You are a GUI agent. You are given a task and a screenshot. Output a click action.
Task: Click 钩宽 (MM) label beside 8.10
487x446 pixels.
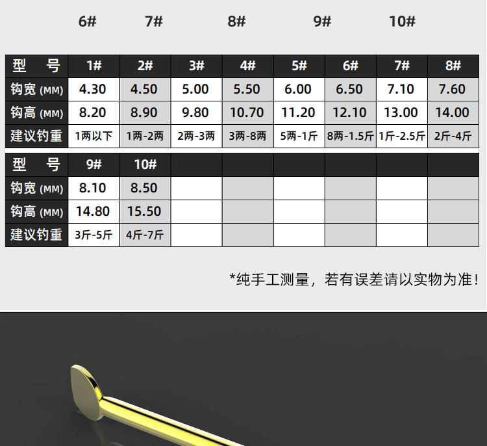(x=36, y=188)
